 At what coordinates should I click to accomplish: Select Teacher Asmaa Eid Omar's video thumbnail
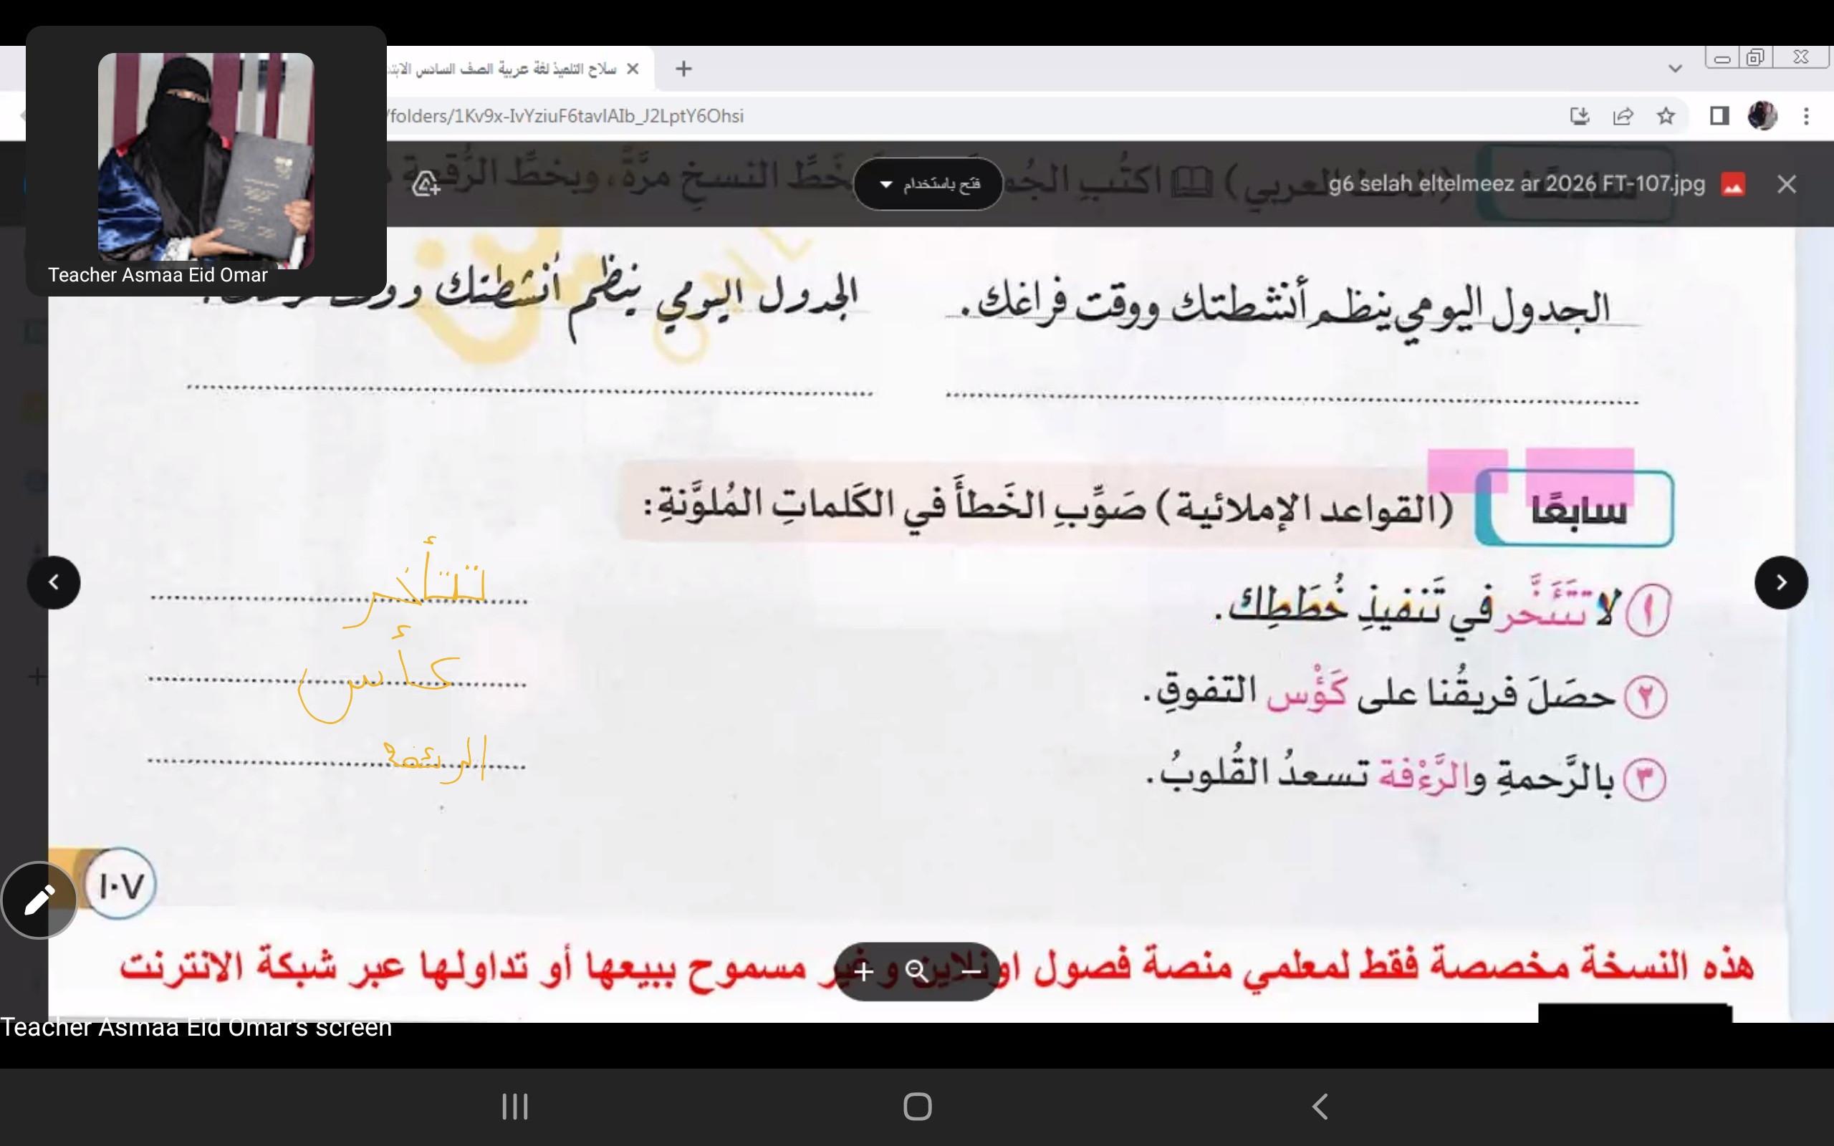pyautogui.click(x=206, y=160)
